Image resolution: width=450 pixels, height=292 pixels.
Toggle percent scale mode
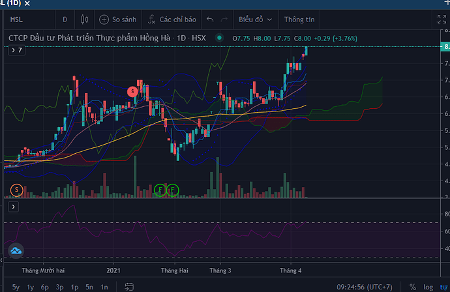pyautogui.click(x=412, y=287)
